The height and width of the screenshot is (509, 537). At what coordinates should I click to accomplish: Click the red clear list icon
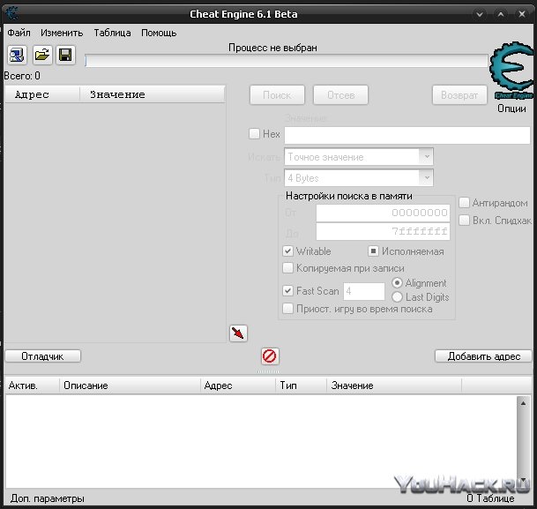[x=270, y=356]
